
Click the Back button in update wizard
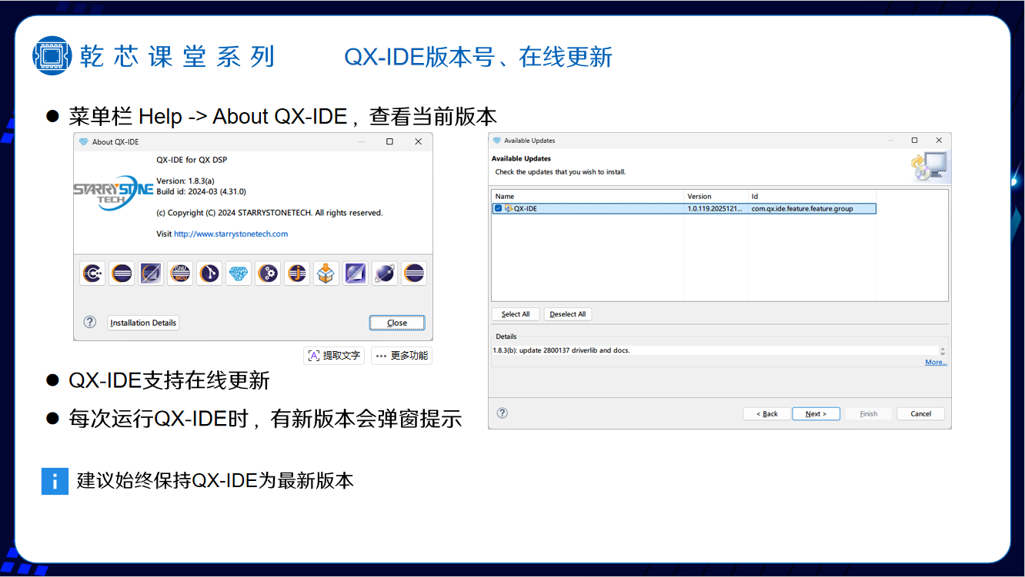767,413
